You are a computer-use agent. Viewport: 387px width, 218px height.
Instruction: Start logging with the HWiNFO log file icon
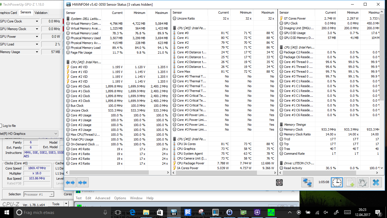point(349,183)
